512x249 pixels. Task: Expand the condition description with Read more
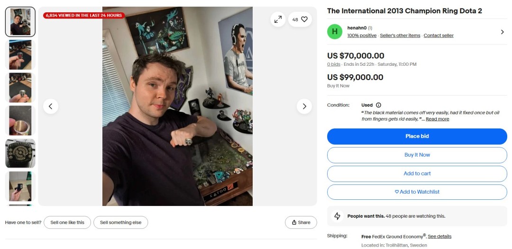tap(437, 119)
